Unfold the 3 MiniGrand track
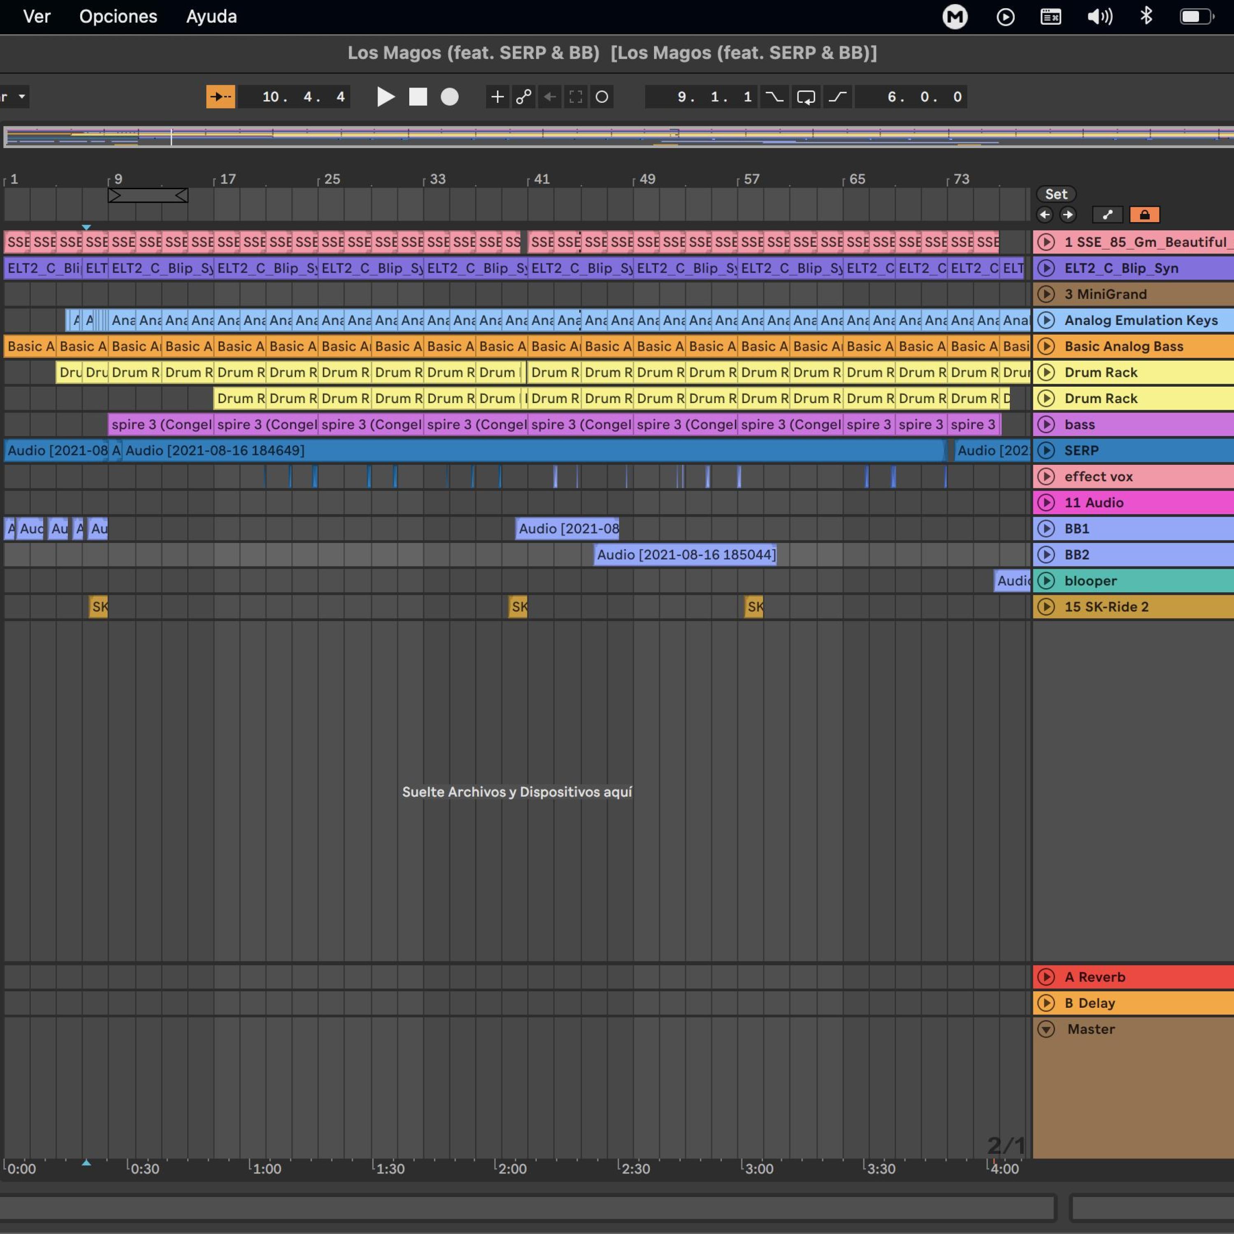 point(1046,295)
